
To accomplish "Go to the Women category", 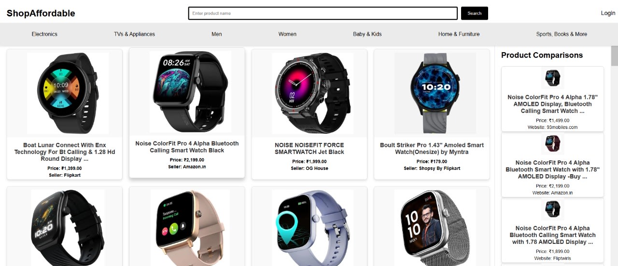I will [287, 34].
